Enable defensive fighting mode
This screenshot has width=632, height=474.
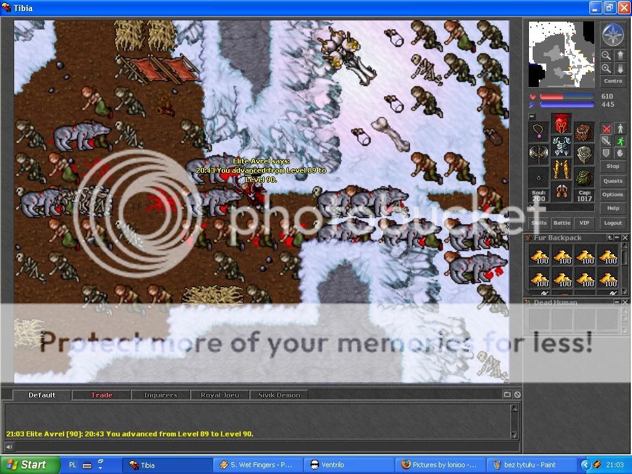[x=606, y=153]
